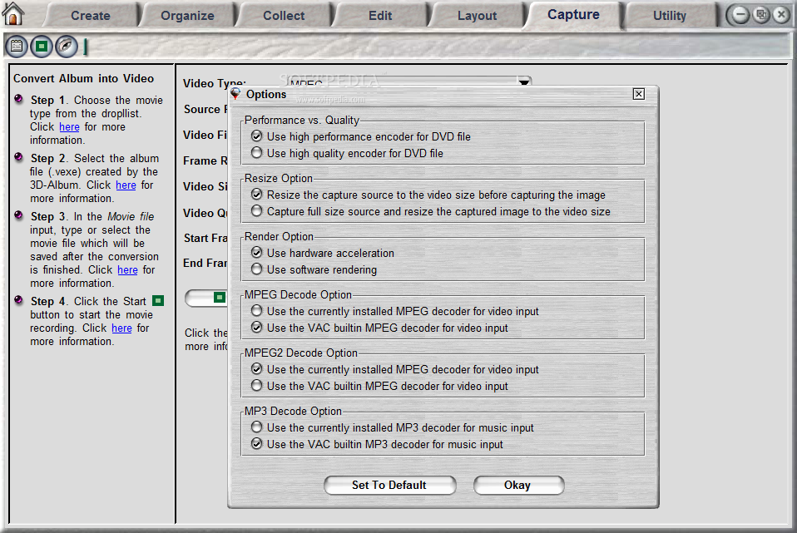Switch to the Organize tab
Viewport: 797px width, 533px height.
187,16
